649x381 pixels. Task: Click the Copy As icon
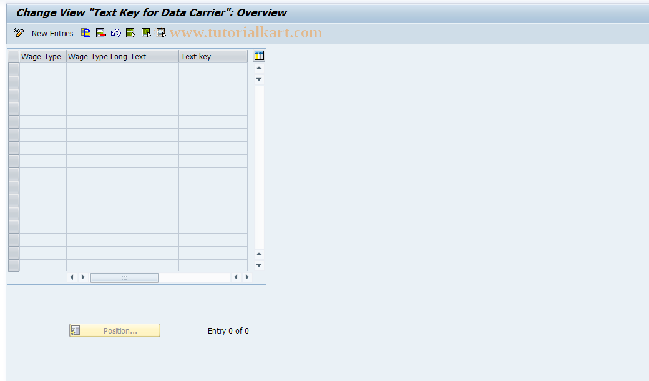pos(85,33)
